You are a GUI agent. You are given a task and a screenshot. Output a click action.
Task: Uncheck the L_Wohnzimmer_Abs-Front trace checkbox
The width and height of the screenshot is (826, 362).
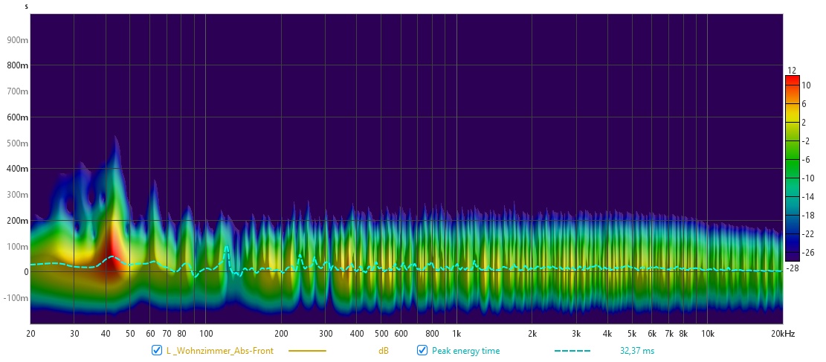pos(157,351)
